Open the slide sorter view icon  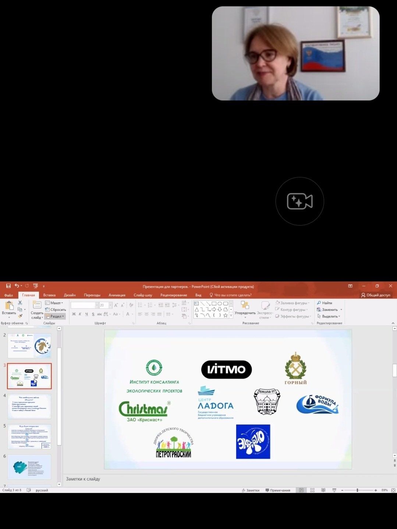coord(312,490)
